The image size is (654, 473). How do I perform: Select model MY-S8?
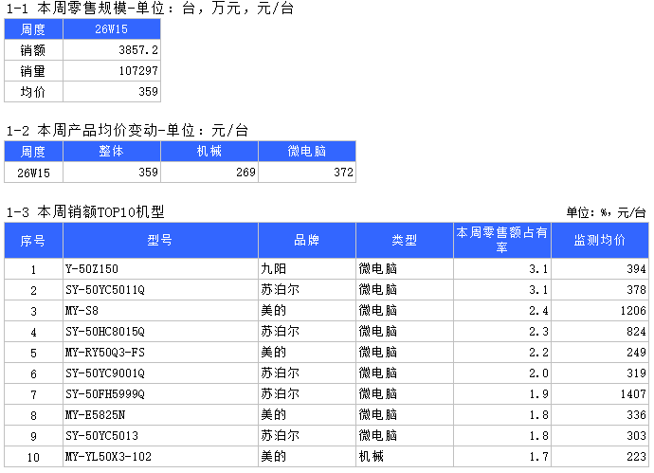(160, 310)
